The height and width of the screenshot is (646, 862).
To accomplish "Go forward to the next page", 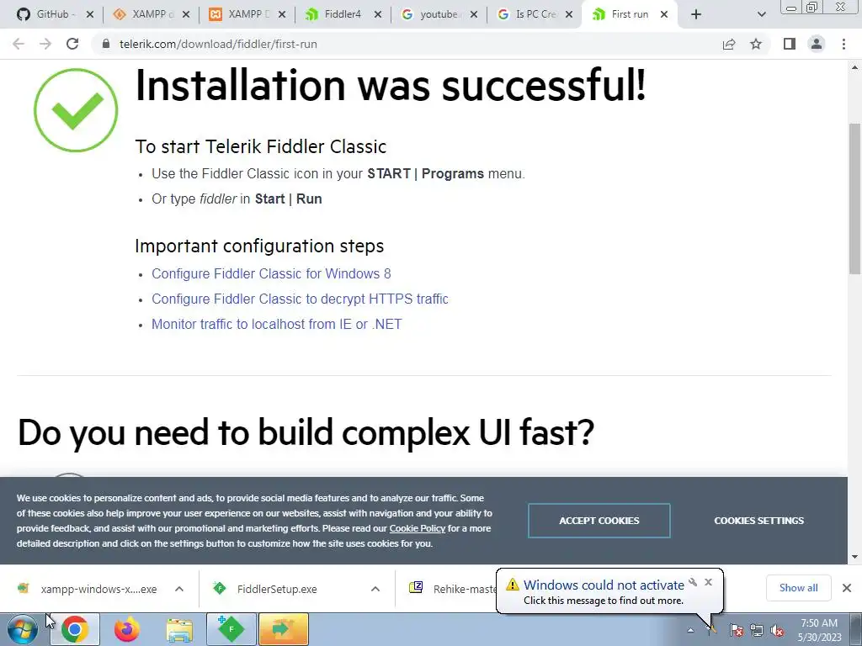I will click(x=45, y=44).
